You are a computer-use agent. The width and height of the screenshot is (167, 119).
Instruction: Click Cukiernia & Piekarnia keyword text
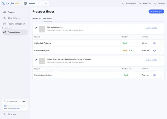[x=43, y=43]
